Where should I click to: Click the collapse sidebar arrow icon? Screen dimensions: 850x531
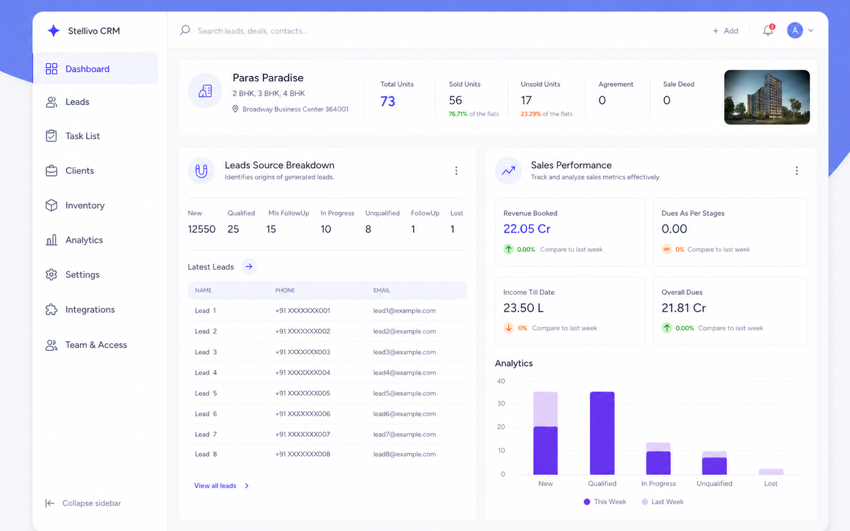point(50,503)
